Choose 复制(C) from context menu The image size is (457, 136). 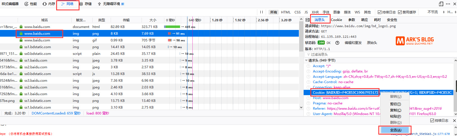click(395, 110)
